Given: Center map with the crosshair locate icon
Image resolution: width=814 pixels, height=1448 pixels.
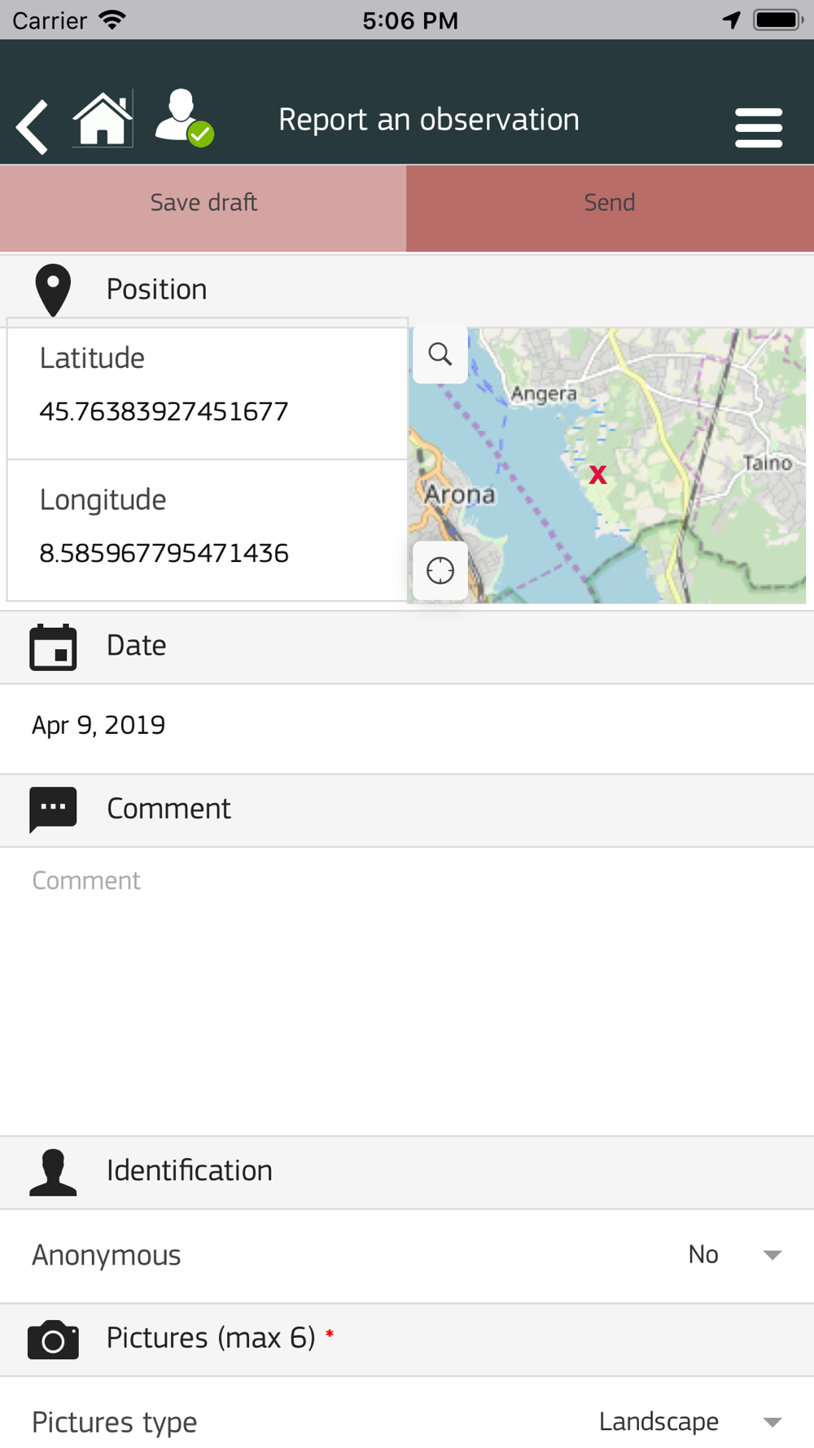Looking at the screenshot, I should [440, 571].
